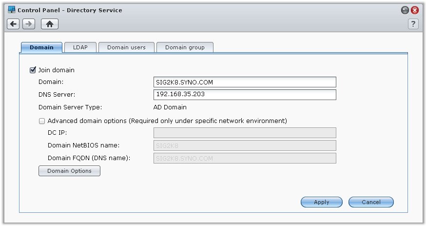
Task: Open the Domain group tab
Action: 185,47
